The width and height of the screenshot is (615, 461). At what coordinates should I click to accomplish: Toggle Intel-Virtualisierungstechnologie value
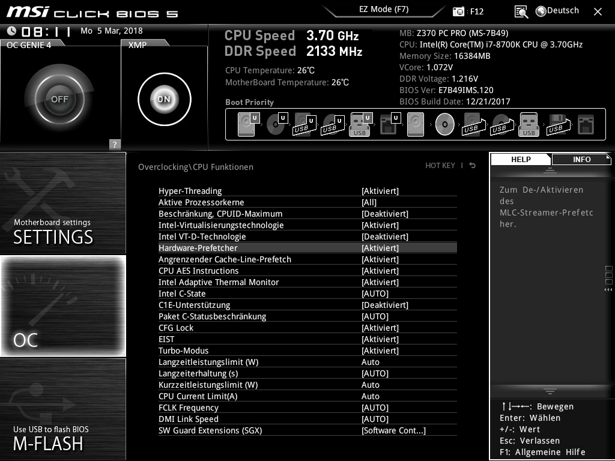(380, 225)
